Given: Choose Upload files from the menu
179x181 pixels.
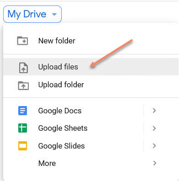Looking at the screenshot, I should [x=91, y=67].
